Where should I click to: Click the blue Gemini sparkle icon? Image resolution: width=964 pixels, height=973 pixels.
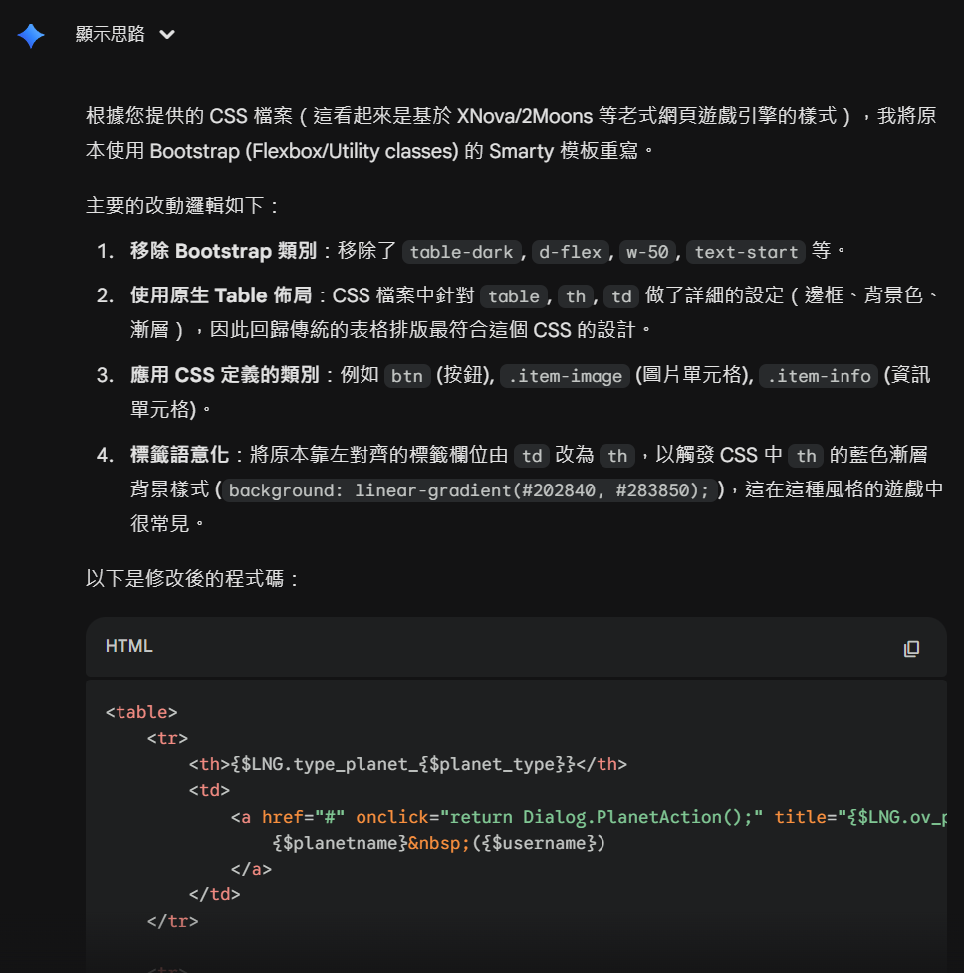pos(31,34)
